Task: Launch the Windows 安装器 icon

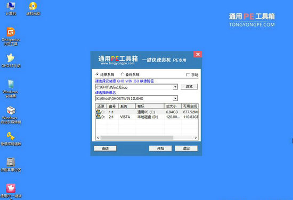Action: pos(11,89)
